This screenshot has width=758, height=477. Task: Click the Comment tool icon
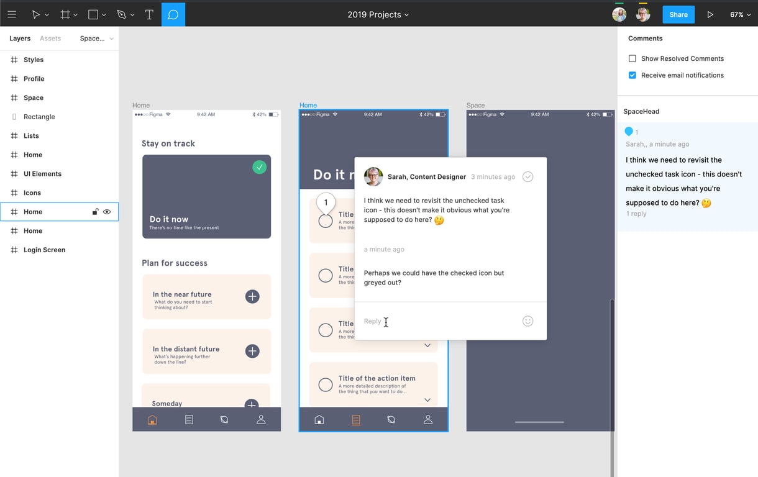[173, 14]
